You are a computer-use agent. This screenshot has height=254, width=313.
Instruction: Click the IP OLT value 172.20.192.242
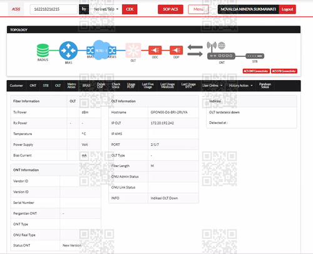[162, 123]
